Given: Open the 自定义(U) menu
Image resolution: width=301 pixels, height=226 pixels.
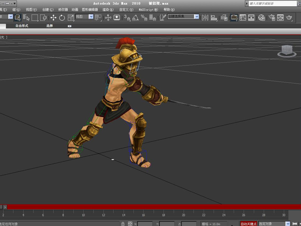Looking at the screenshot, I should pyautogui.click(x=126, y=9).
